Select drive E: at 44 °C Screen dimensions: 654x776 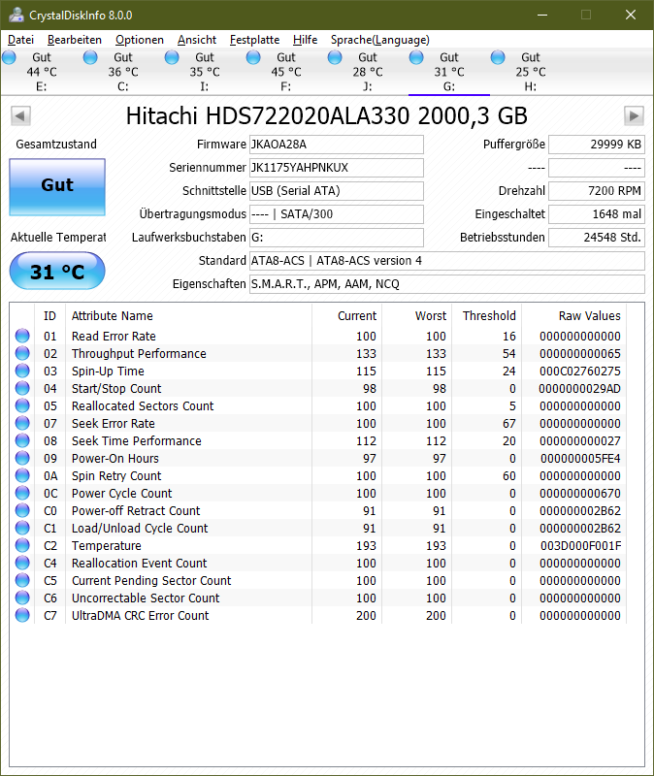pos(42,72)
